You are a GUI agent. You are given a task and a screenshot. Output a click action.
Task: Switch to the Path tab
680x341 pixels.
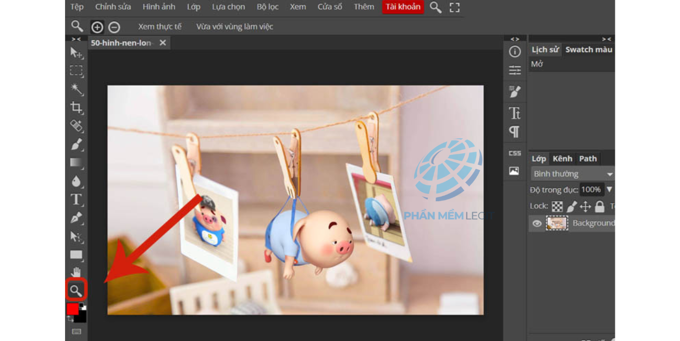(588, 159)
